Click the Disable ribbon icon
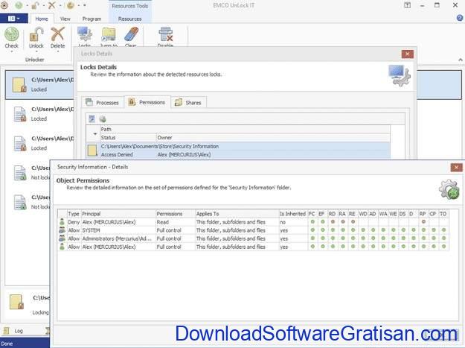465x348 pixels. [x=165, y=37]
